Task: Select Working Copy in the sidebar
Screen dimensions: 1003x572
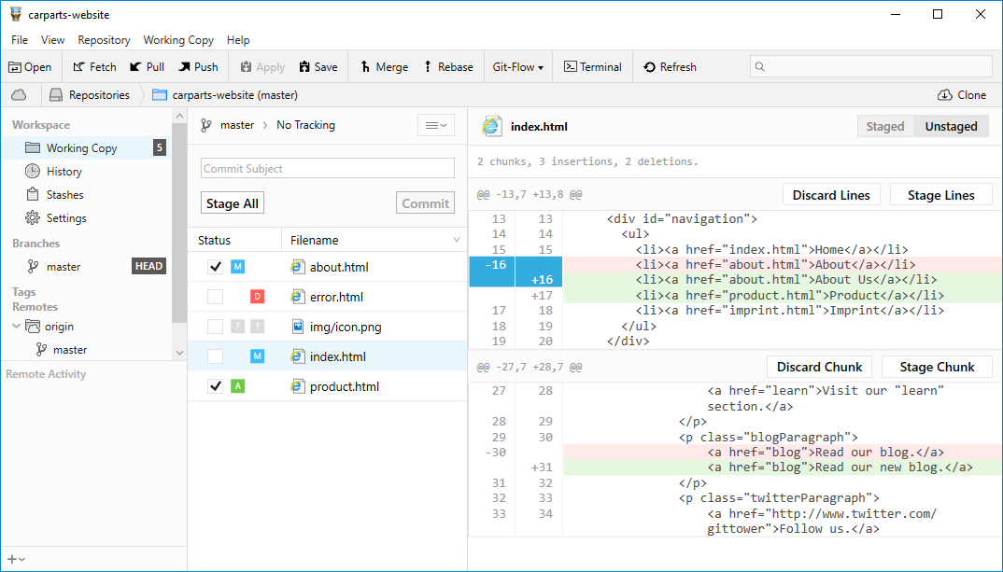Action: tap(86, 148)
